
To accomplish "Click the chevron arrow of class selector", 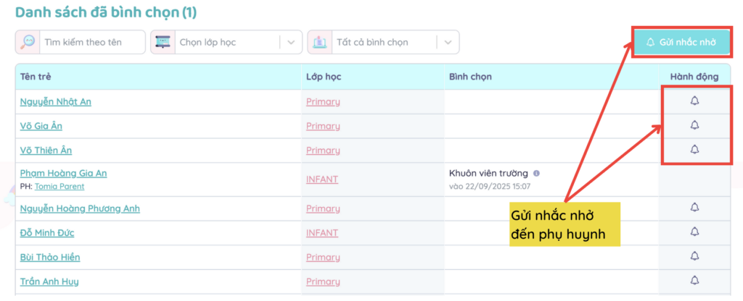I will 291,42.
